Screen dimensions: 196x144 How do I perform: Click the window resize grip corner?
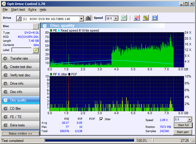point(193,141)
